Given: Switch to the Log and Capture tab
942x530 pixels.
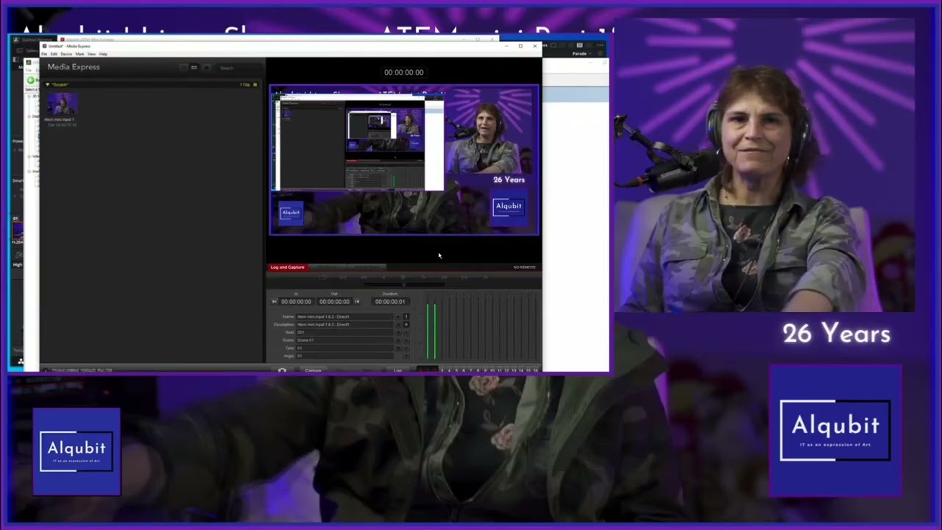Looking at the screenshot, I should pos(288,267).
